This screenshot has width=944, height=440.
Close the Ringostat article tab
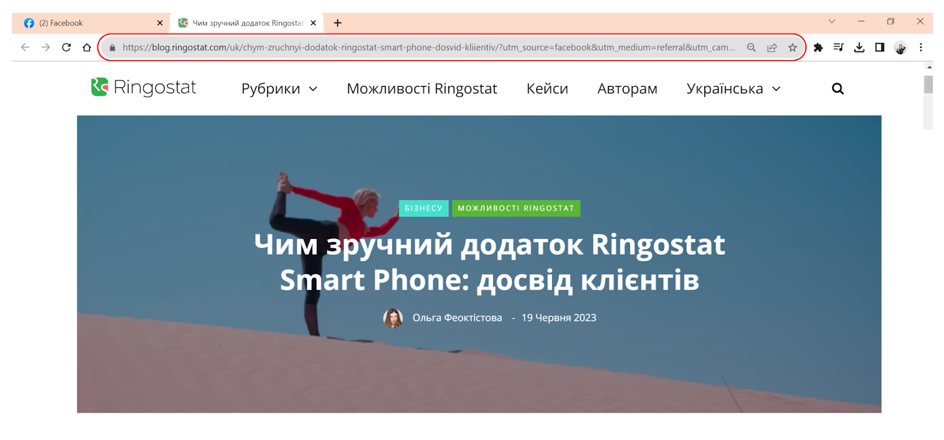[x=313, y=23]
